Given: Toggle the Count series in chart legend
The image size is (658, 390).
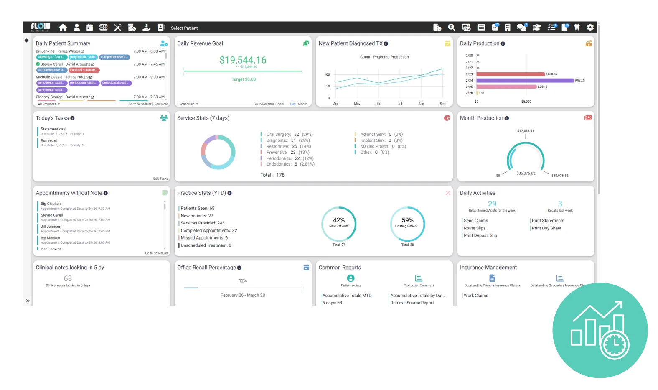Looking at the screenshot, I should click(365, 57).
